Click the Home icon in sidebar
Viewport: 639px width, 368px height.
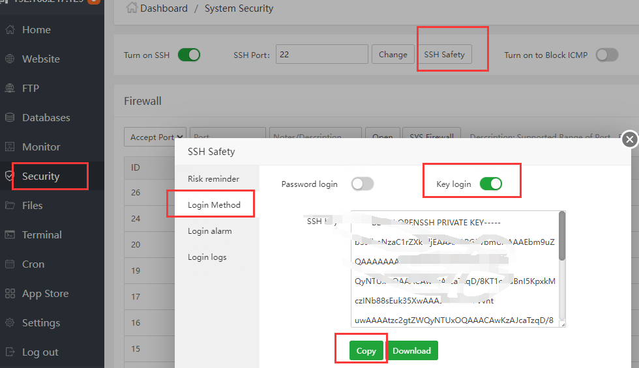click(10, 30)
